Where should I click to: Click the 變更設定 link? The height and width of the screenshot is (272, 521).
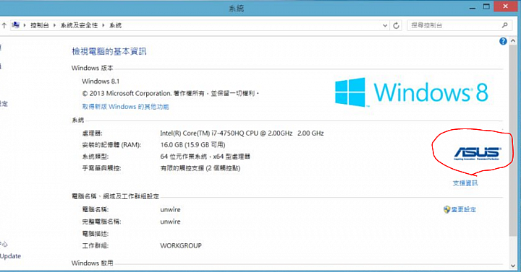[x=464, y=209]
